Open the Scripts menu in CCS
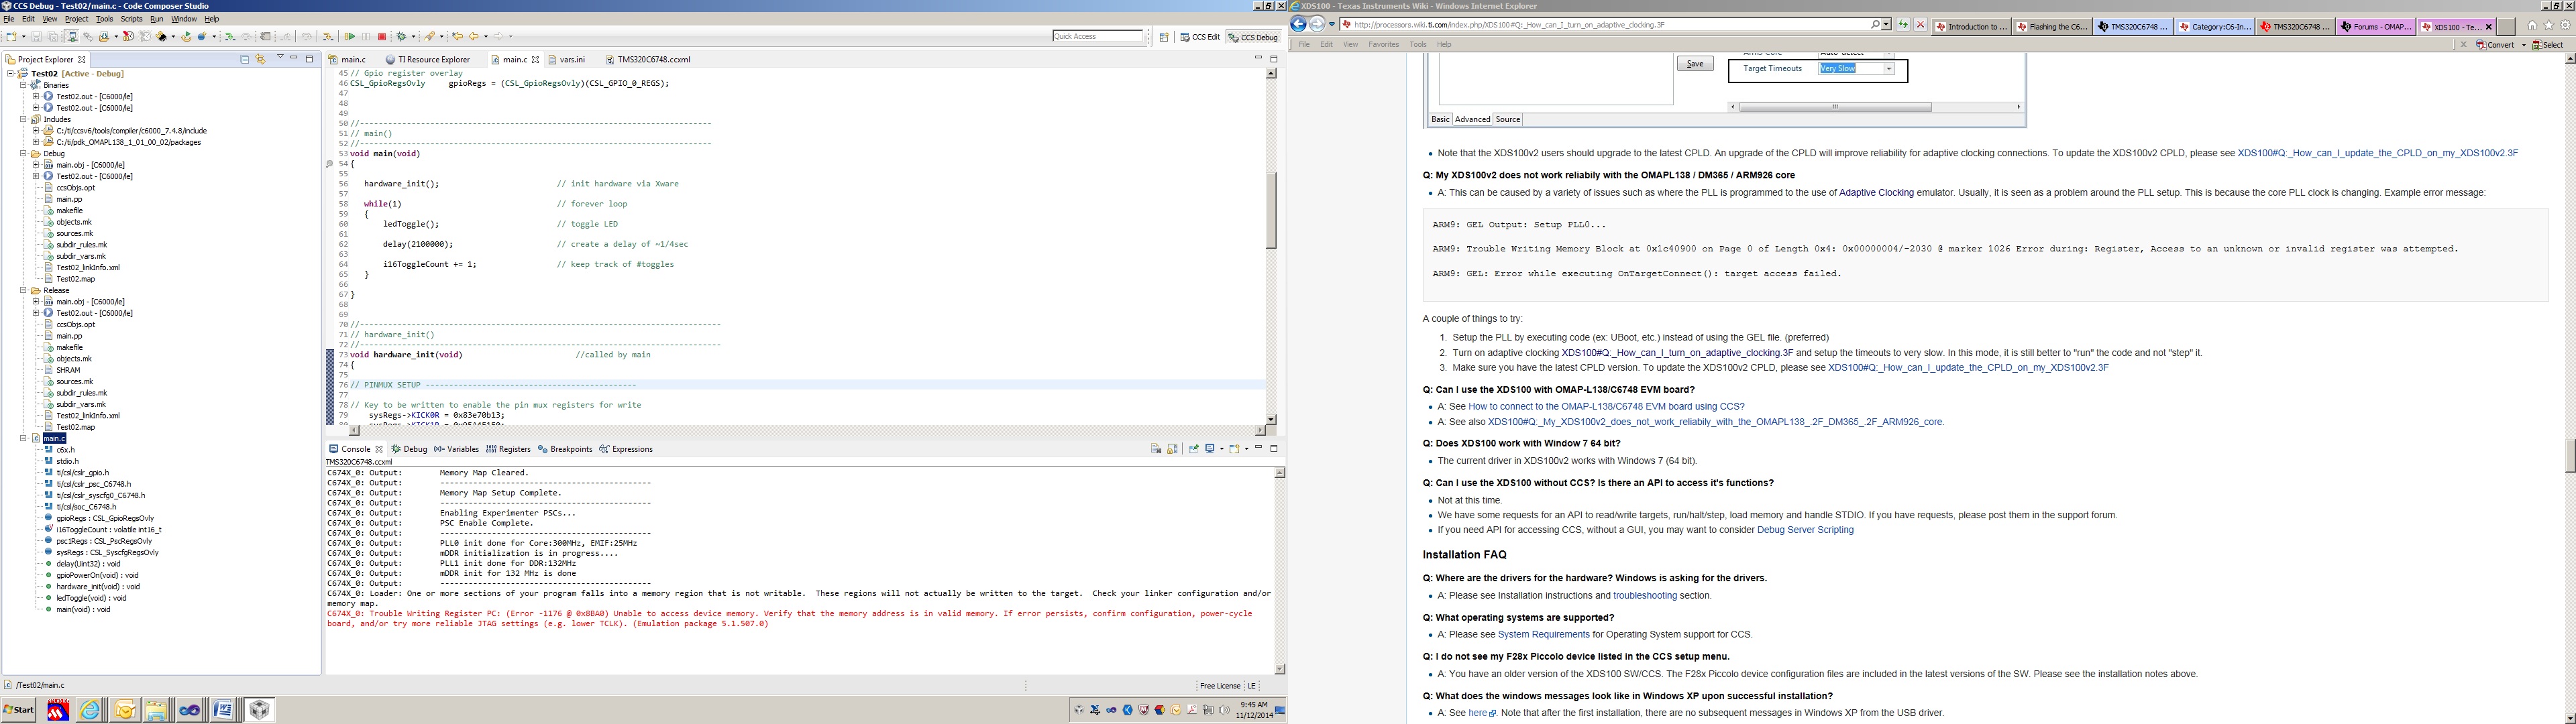Screen dimensions: 2576x724 coord(131,19)
